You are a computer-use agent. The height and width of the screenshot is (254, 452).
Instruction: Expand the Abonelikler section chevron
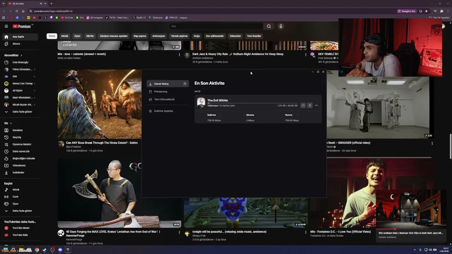[x=21, y=55]
